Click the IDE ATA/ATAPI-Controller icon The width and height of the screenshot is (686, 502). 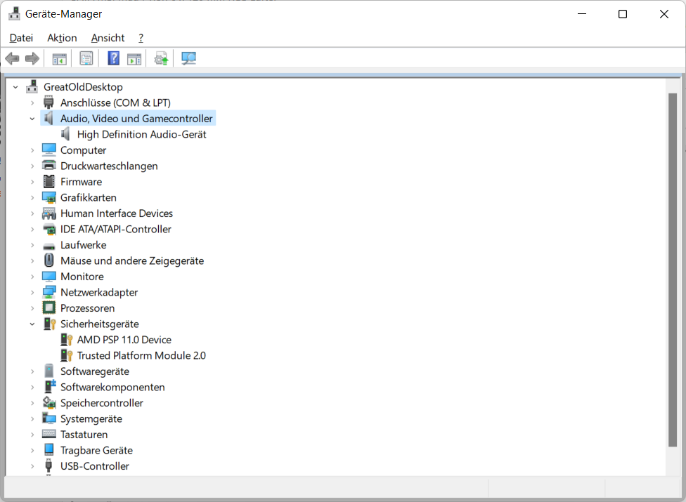coord(49,229)
